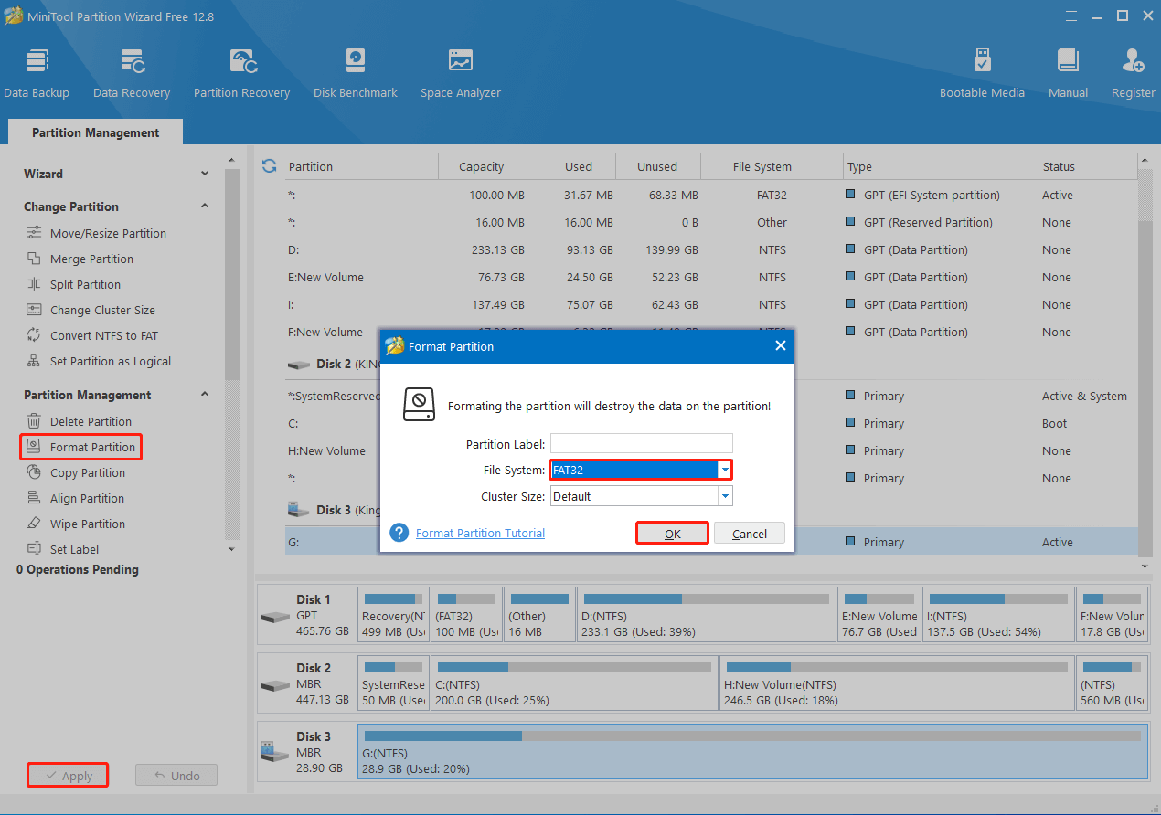Select the G: partition row
The height and width of the screenshot is (815, 1161).
point(711,542)
